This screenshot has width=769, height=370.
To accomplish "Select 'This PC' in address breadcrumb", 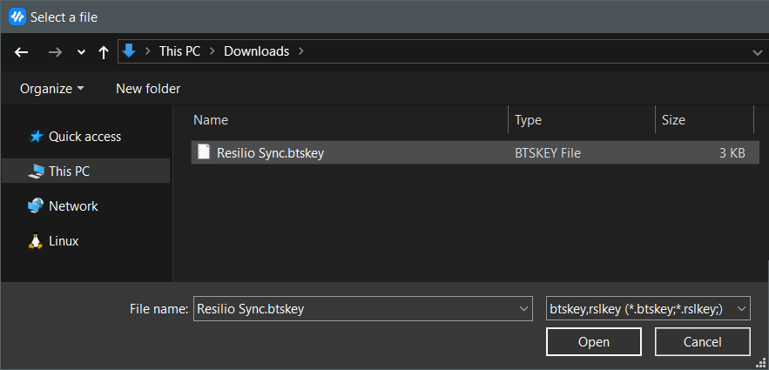I will point(179,51).
